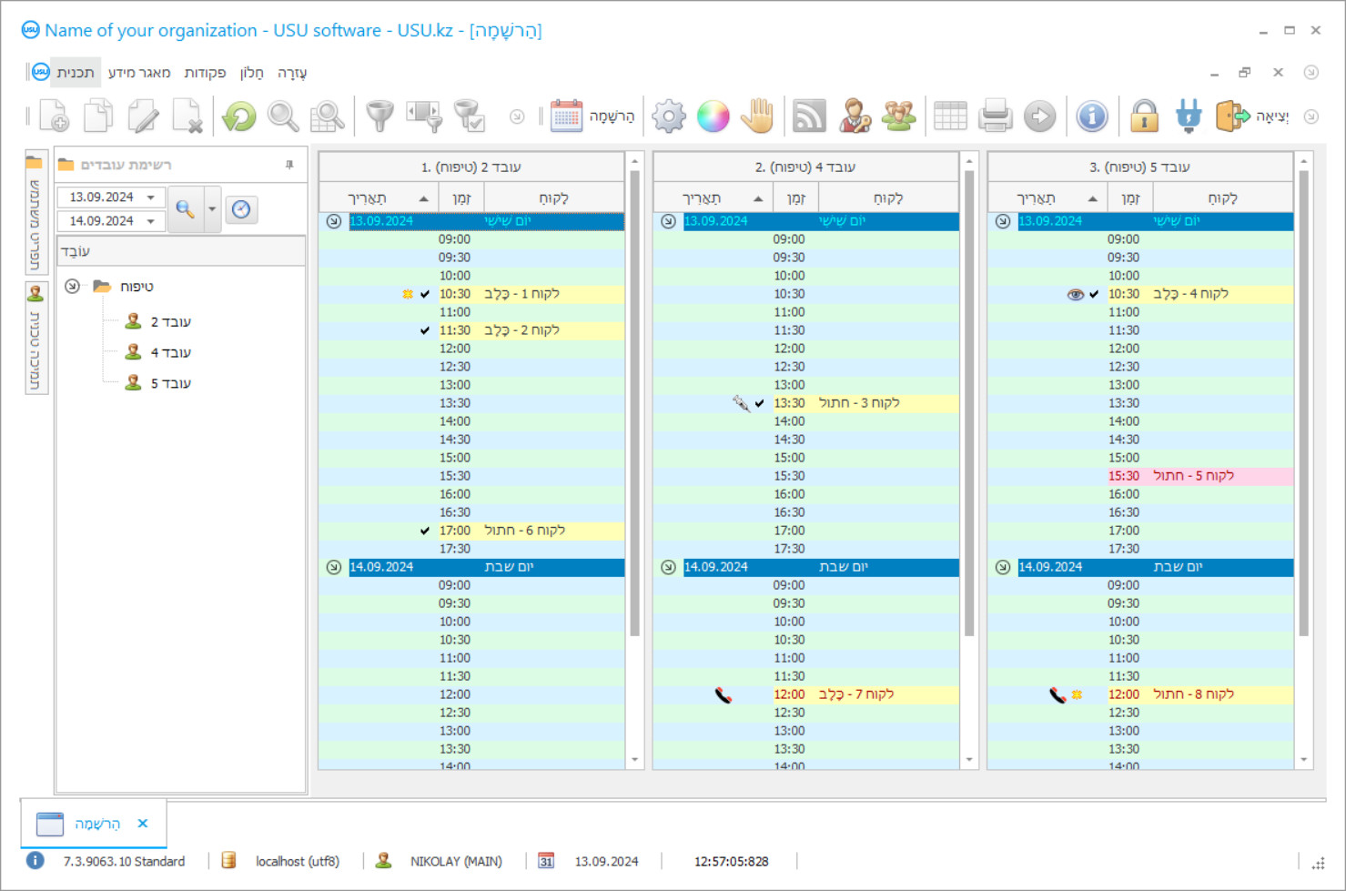Viewport: 1346px width, 891px height.
Task: Click the hand stop icon
Action: click(757, 116)
